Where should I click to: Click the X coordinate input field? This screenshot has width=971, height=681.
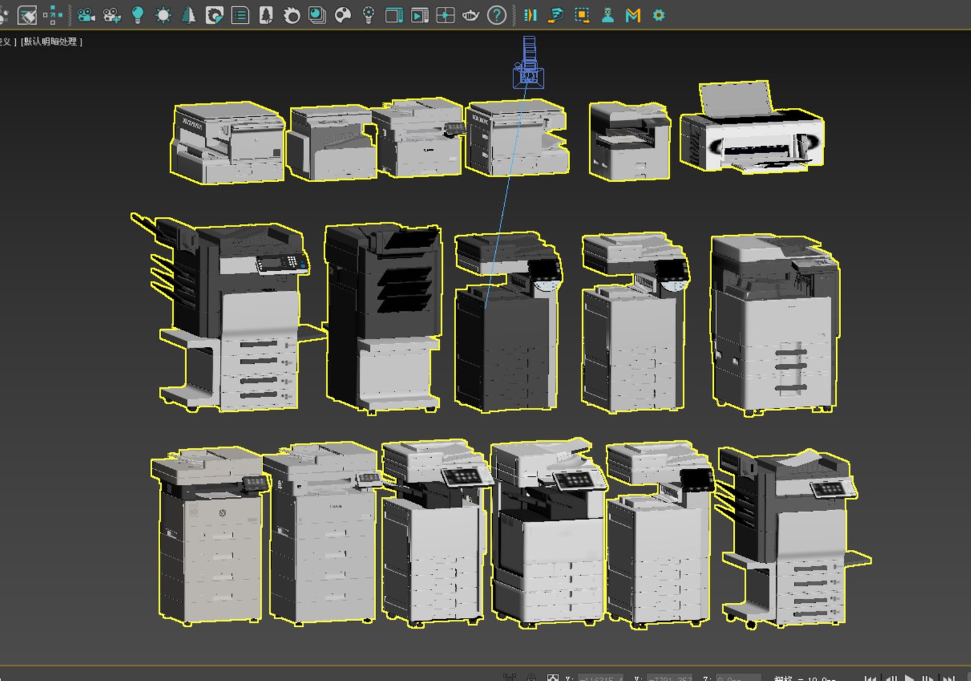point(600,678)
